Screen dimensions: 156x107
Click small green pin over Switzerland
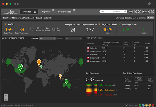pyautogui.click(x=41, y=66)
